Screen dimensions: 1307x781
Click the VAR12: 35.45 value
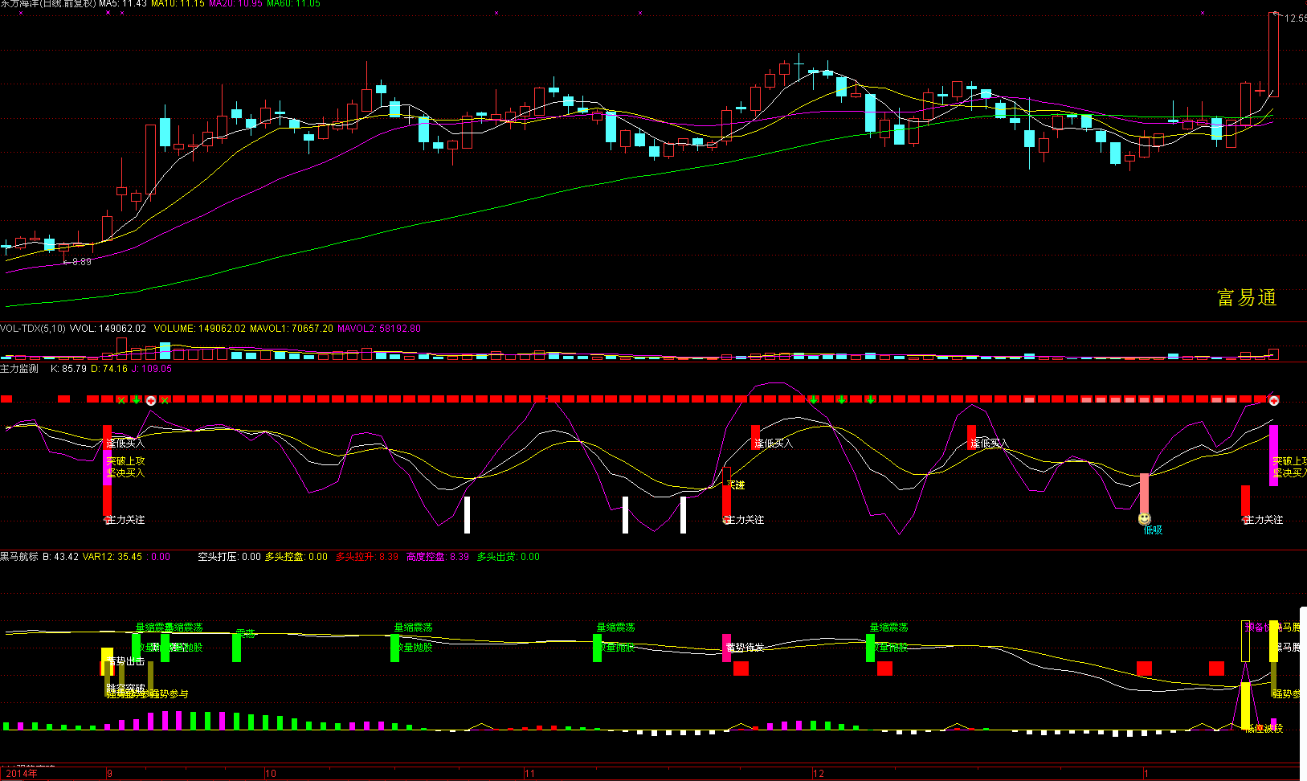pyautogui.click(x=112, y=557)
